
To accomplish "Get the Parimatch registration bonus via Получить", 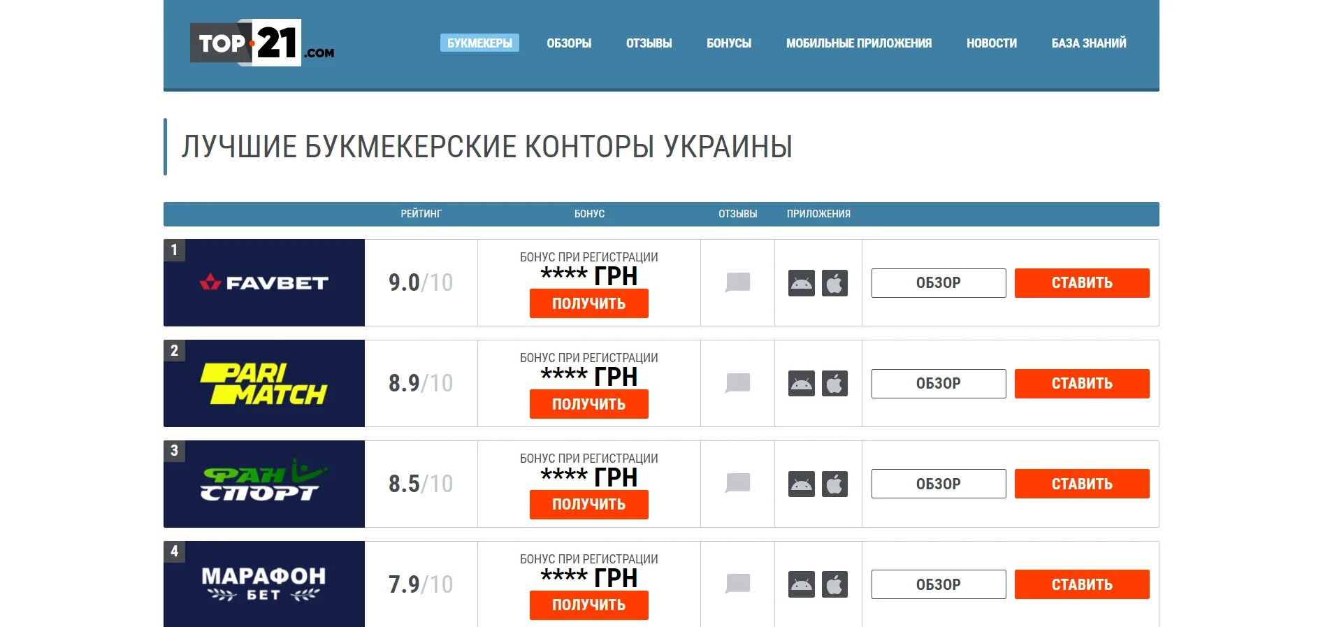I will point(589,404).
